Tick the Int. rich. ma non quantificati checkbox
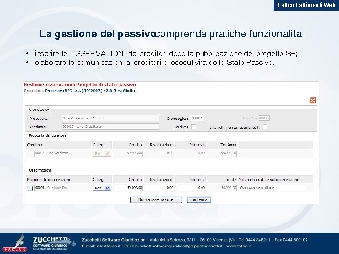Image resolution: width=339 pixels, height=254 pixels. (265, 127)
